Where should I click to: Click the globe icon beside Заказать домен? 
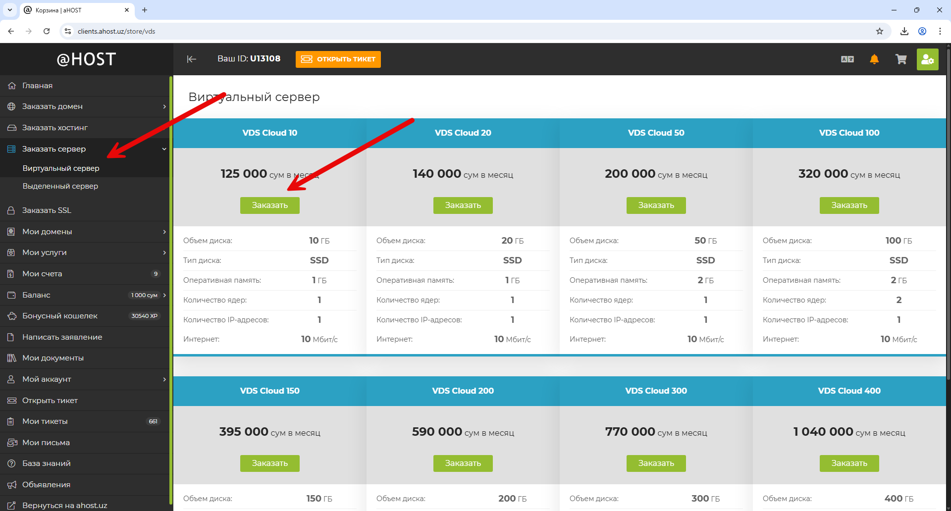(11, 106)
